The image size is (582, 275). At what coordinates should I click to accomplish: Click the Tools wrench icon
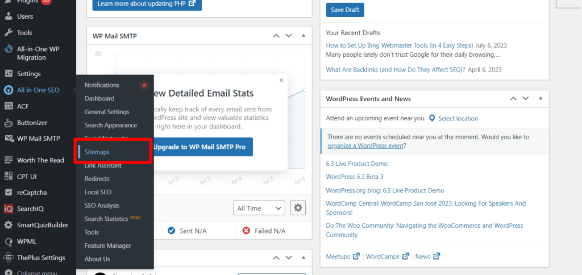tap(9, 32)
